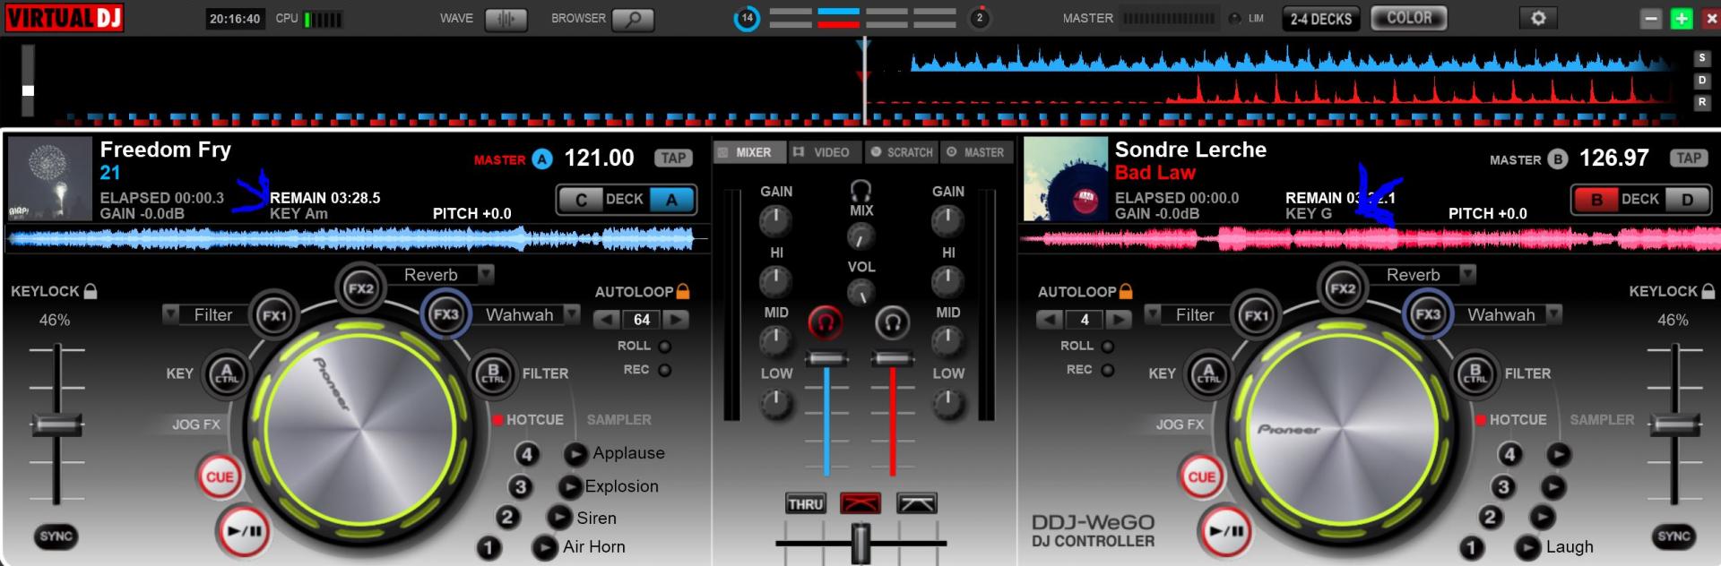Click the A CTRL key button on right deck
Screen dimensions: 1721x566
point(1209,373)
